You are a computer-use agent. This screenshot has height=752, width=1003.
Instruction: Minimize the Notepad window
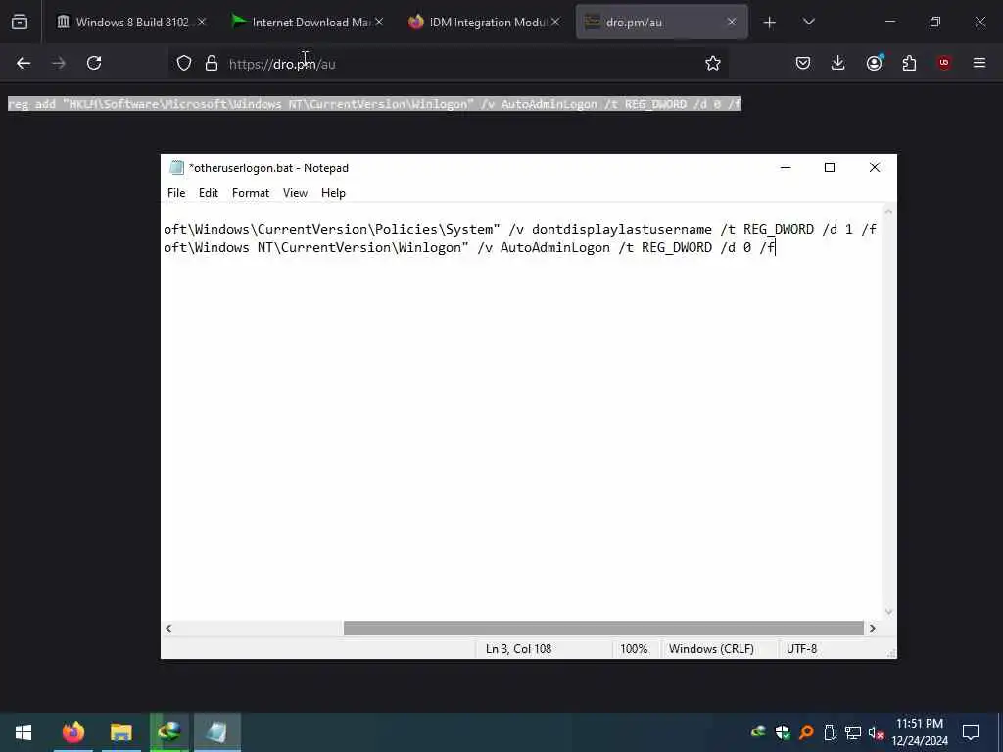[x=786, y=167]
